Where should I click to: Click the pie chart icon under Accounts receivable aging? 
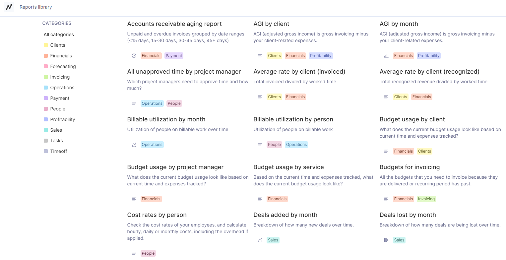134,56
